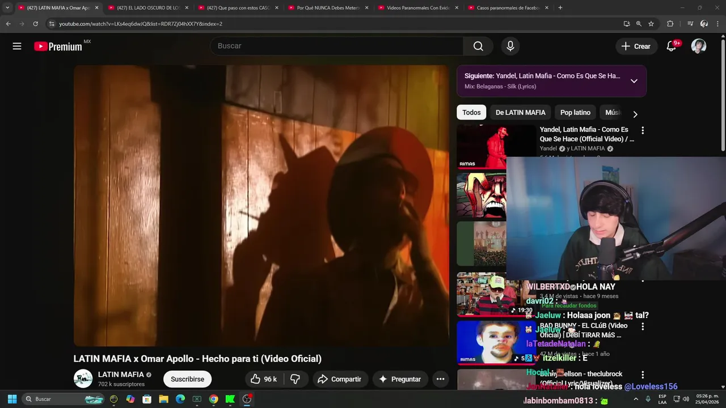Click the Windows taskbar Buscar search box

tap(64, 399)
